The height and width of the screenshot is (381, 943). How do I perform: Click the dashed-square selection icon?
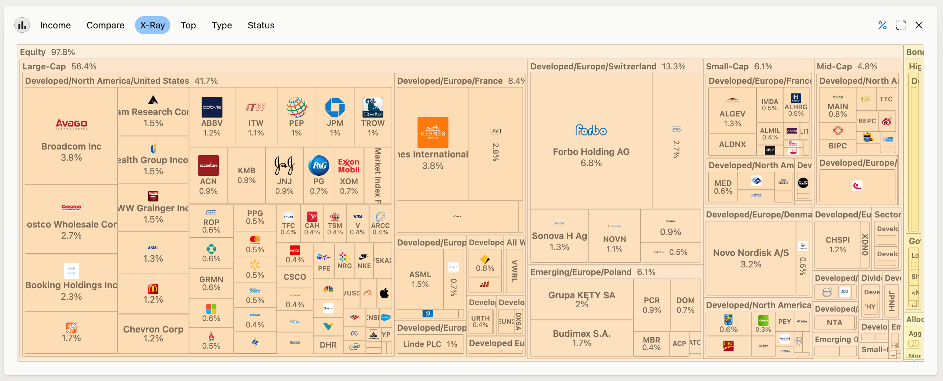901,25
